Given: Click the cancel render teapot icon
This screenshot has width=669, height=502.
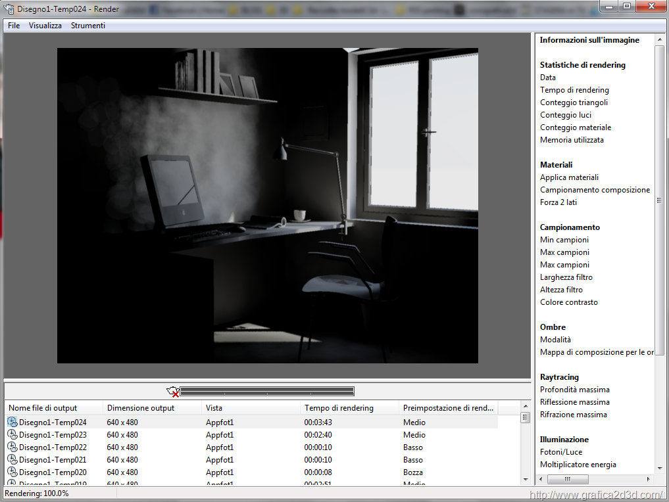Looking at the screenshot, I should pos(173,392).
